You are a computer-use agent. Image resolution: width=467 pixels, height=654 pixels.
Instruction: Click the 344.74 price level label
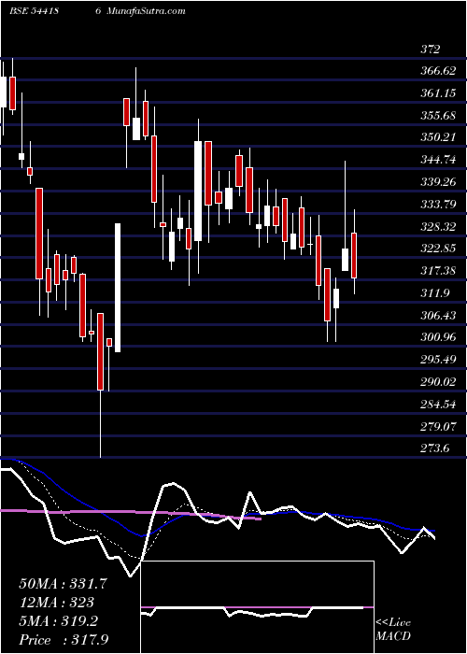click(x=438, y=160)
